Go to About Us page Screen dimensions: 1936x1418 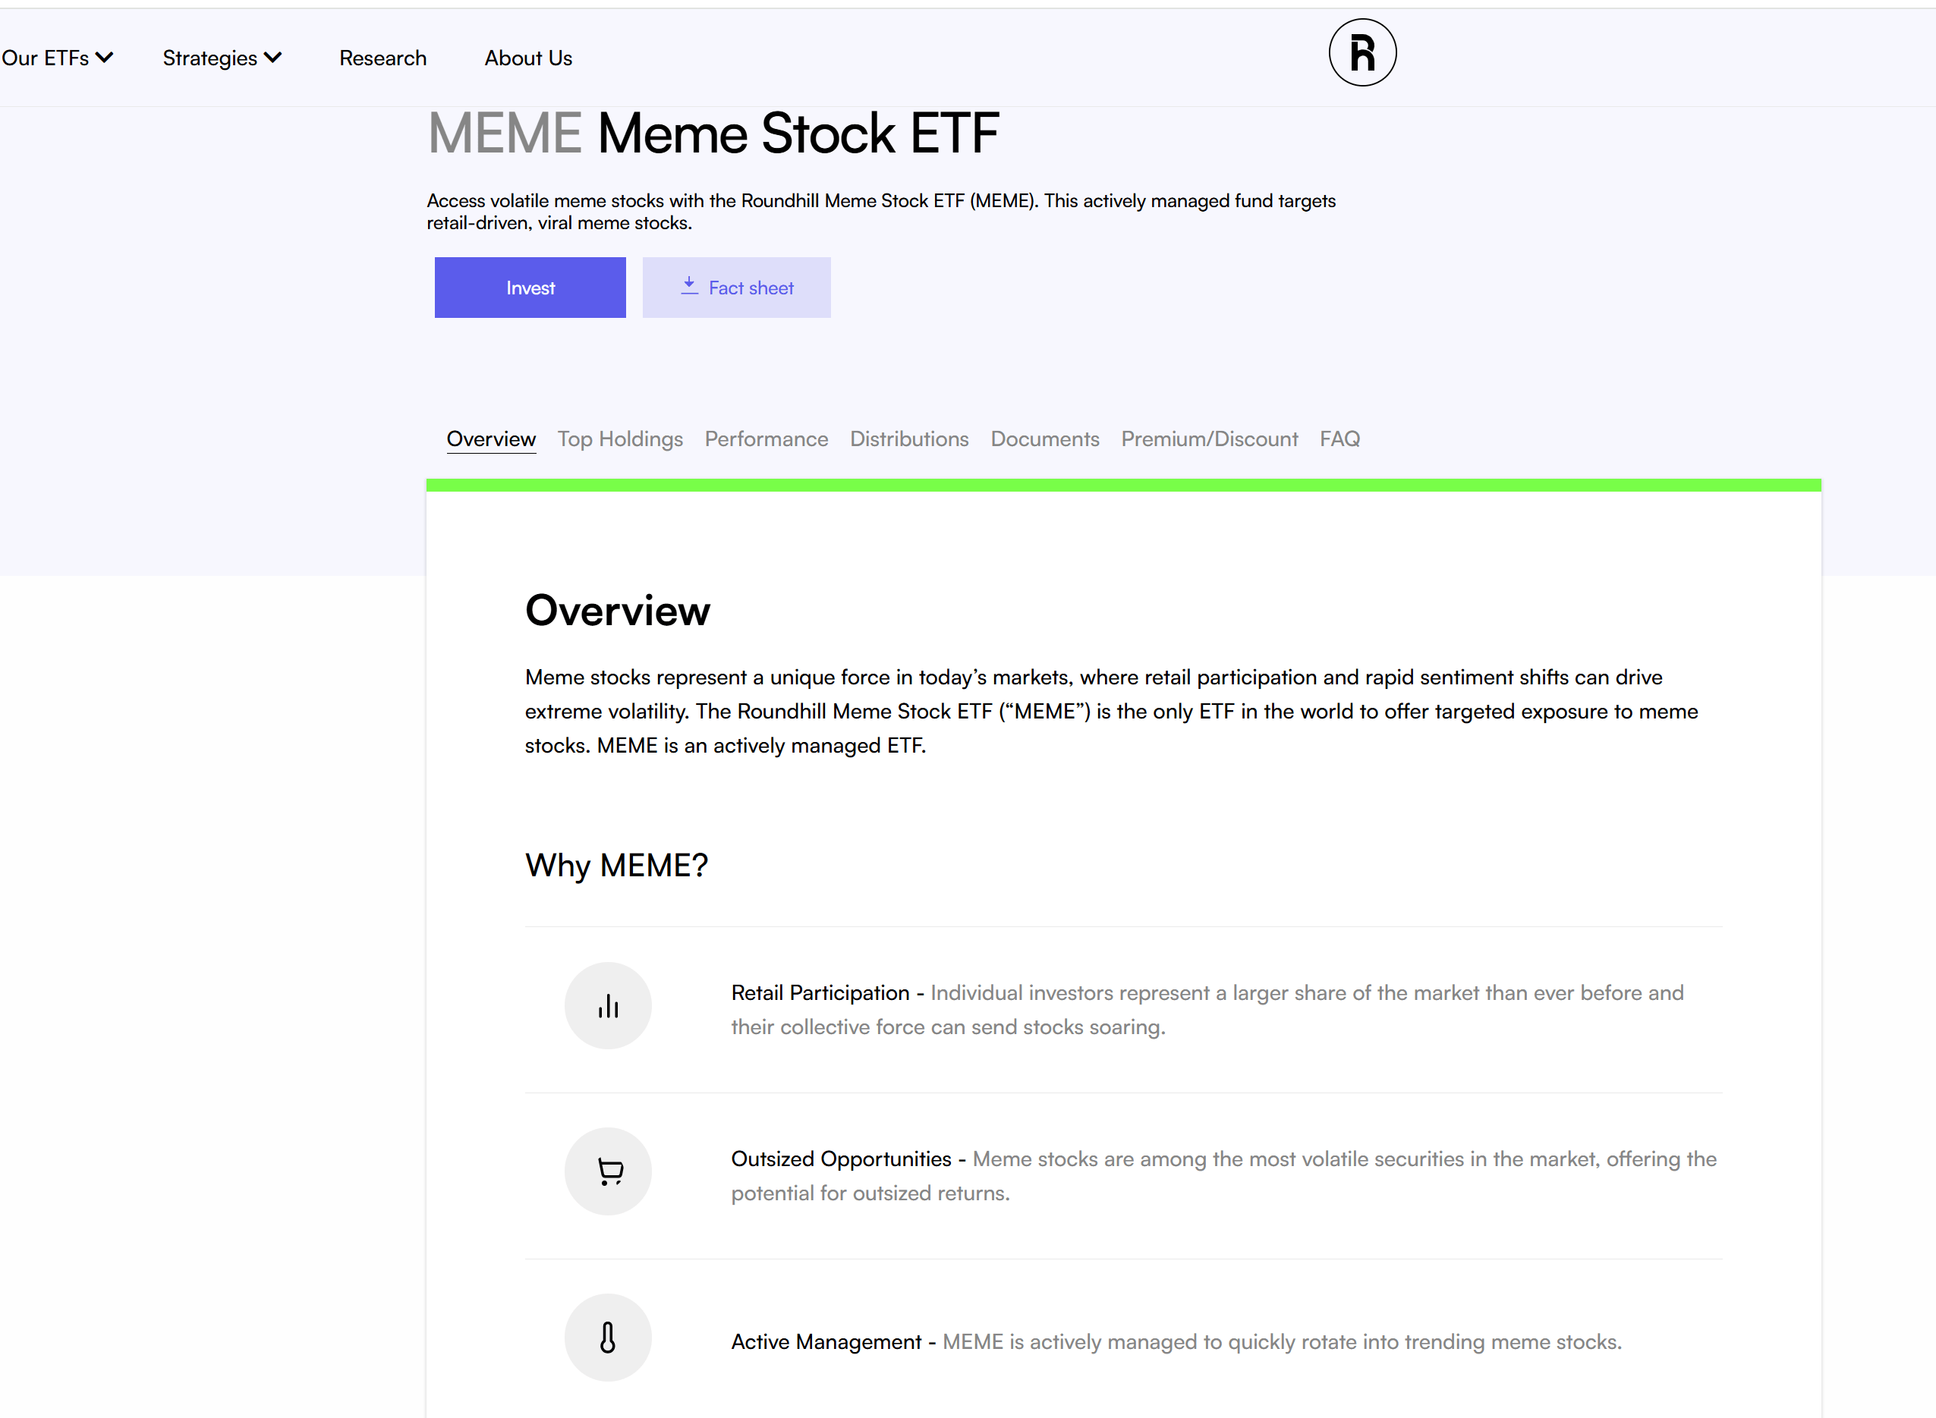[528, 58]
